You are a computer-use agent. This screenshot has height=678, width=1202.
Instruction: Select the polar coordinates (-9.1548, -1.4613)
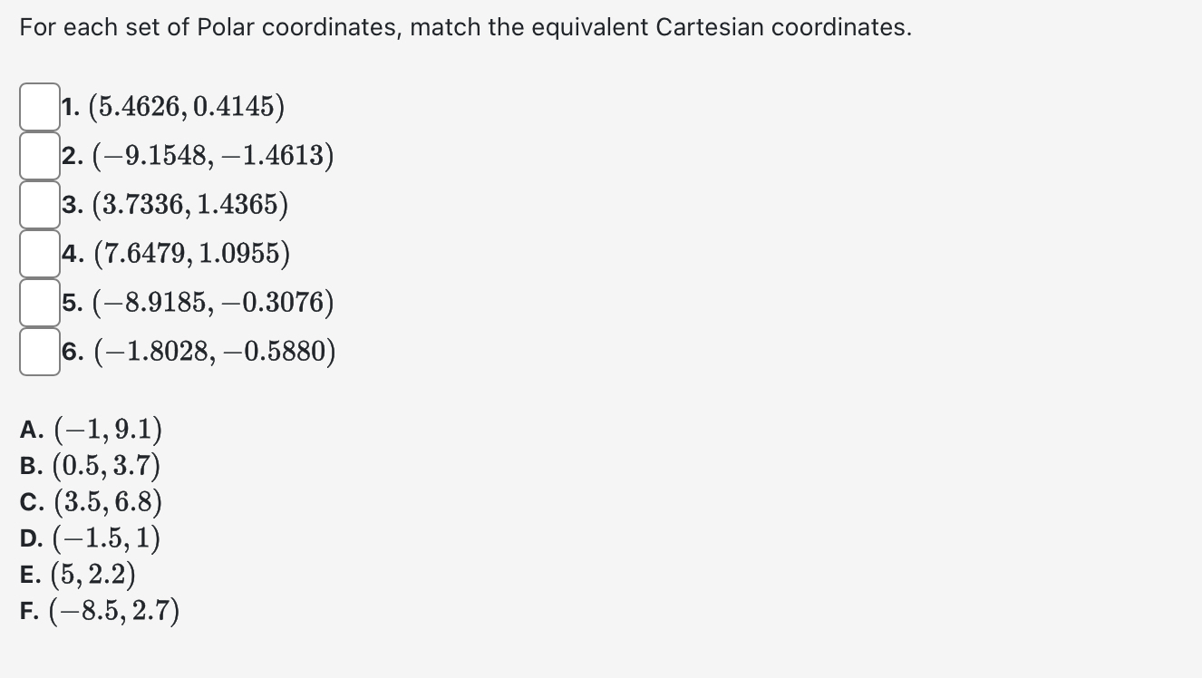199,154
